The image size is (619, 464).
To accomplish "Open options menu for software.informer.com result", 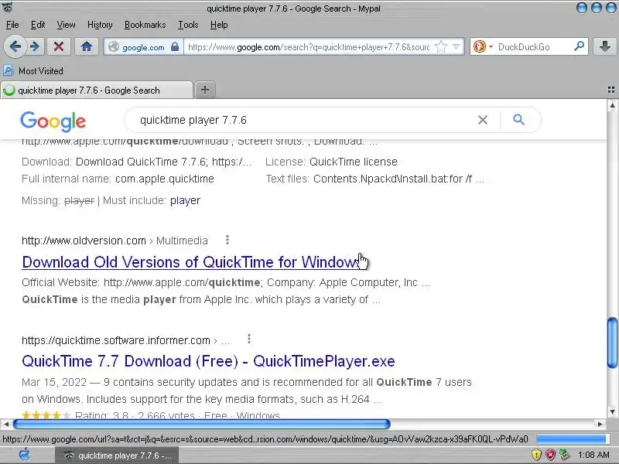I will tap(248, 339).
